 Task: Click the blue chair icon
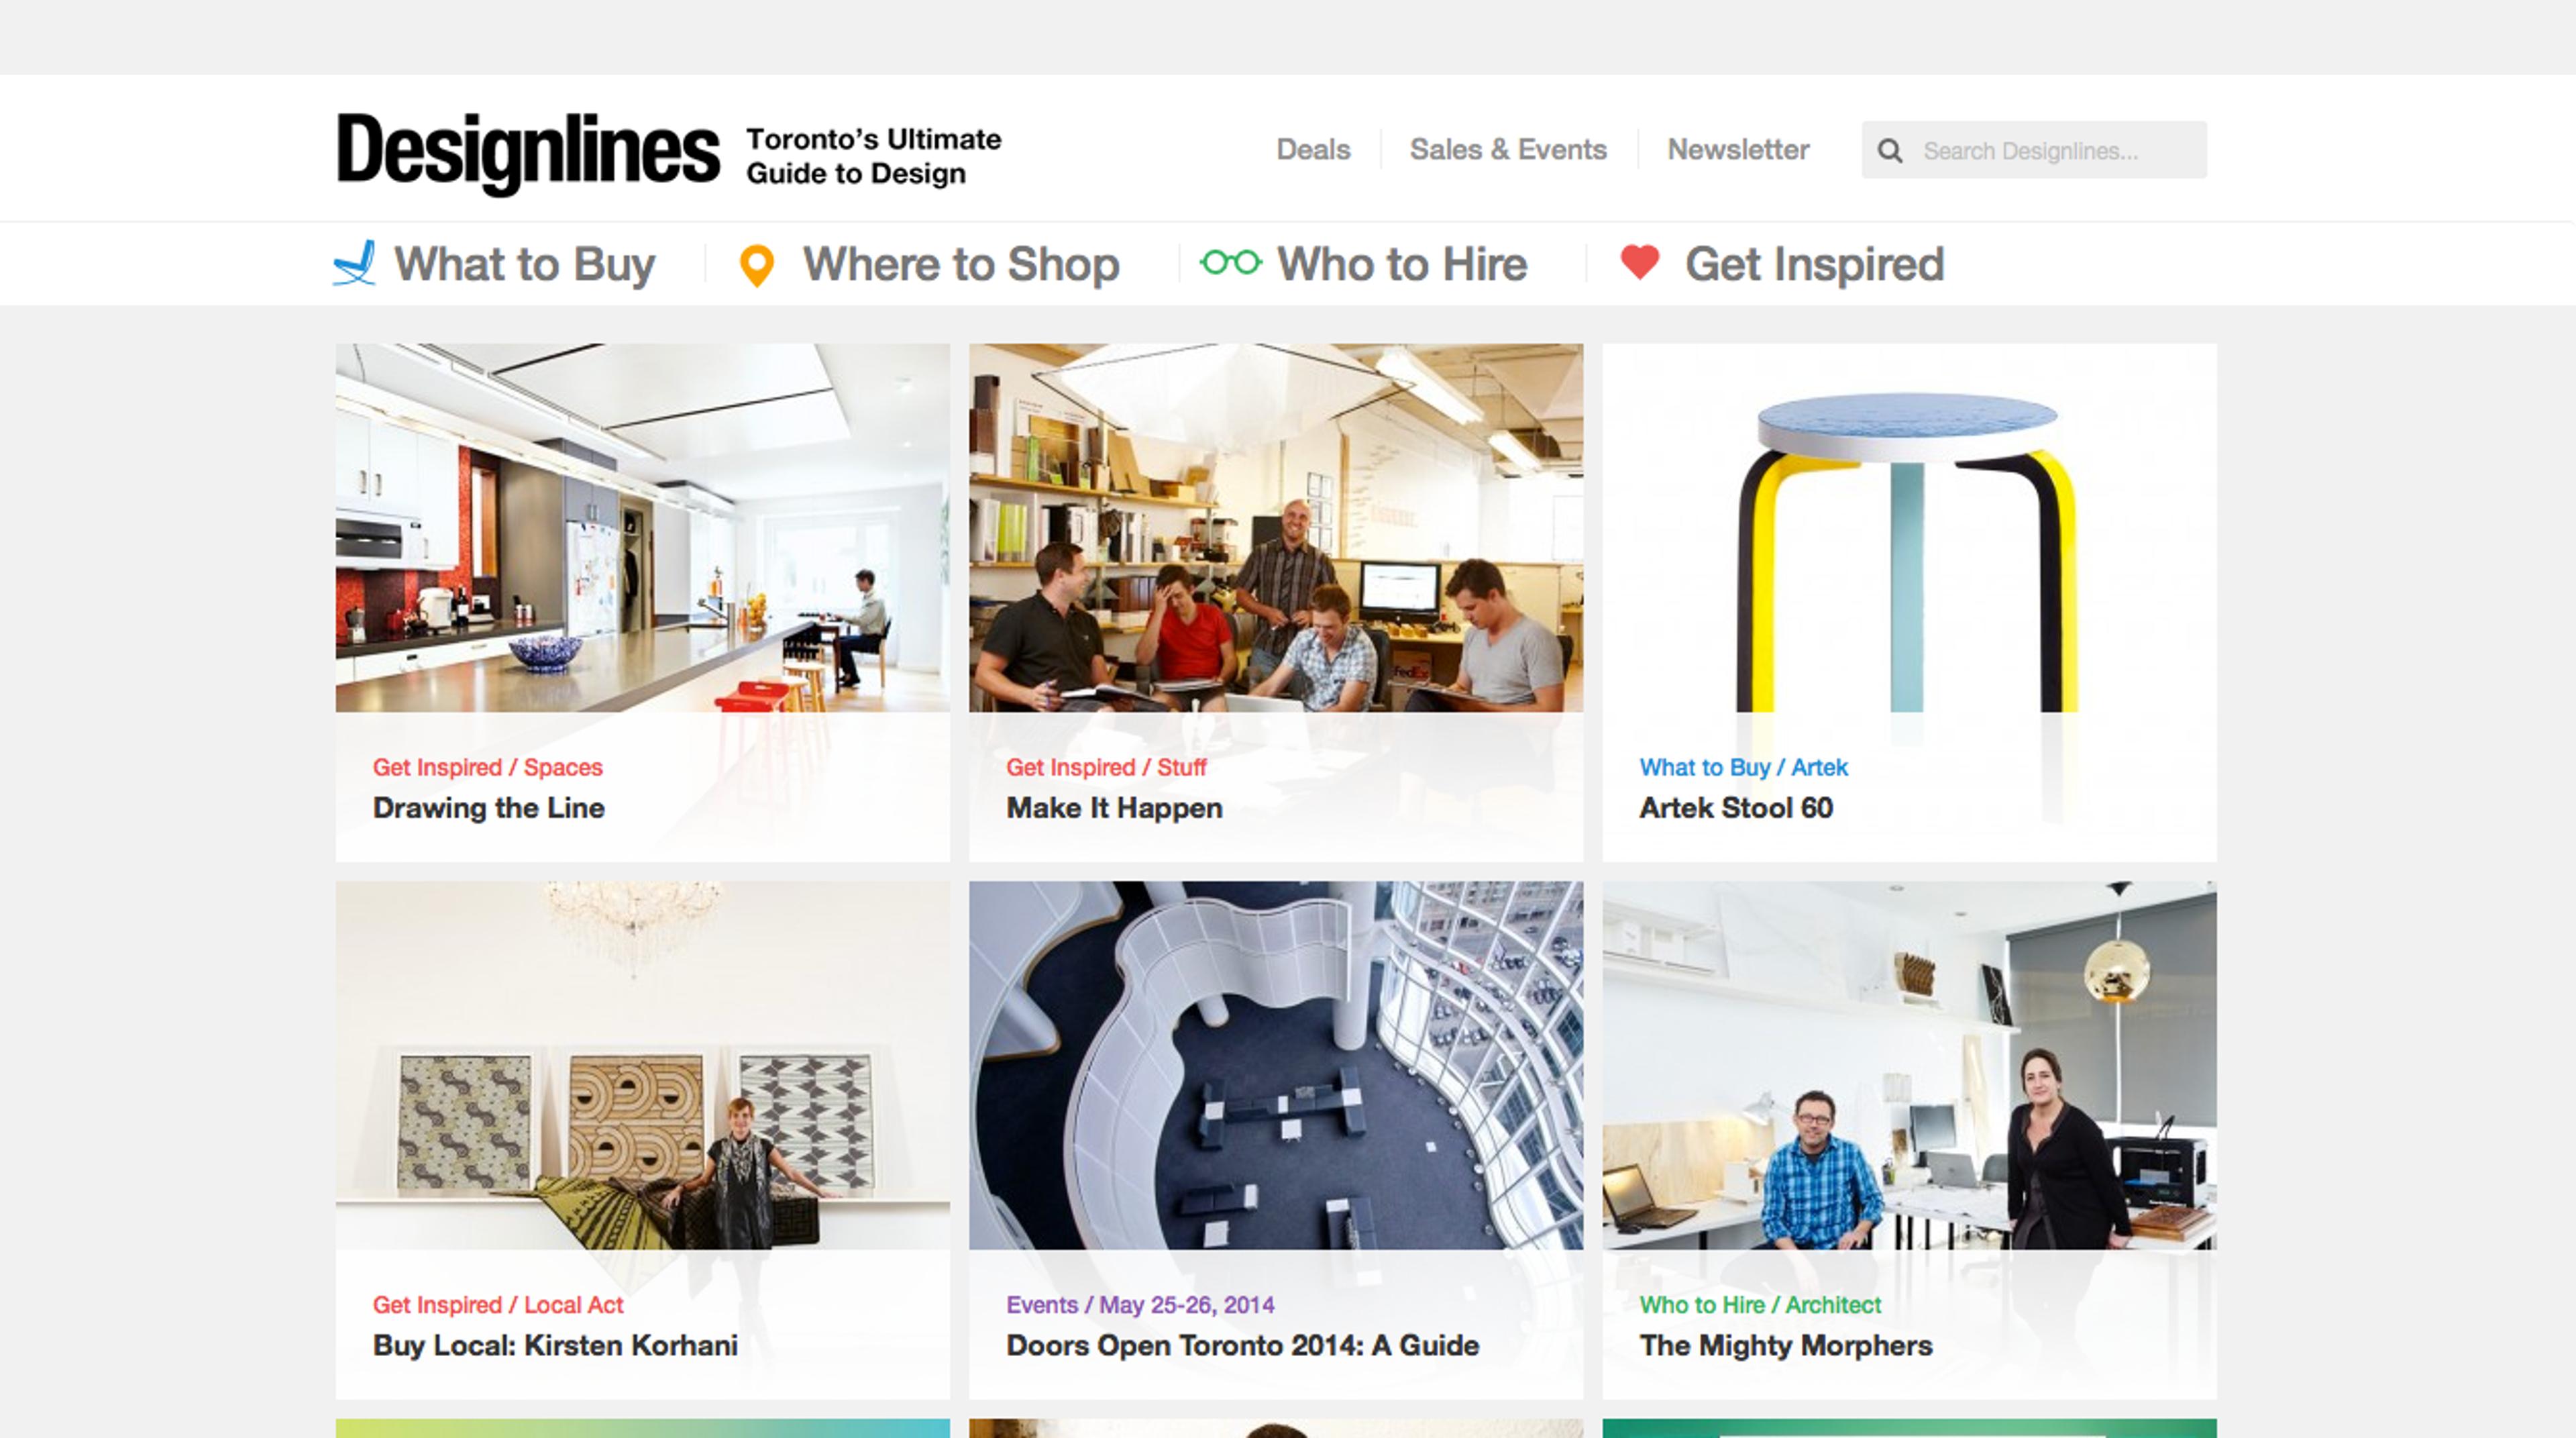tap(354, 263)
